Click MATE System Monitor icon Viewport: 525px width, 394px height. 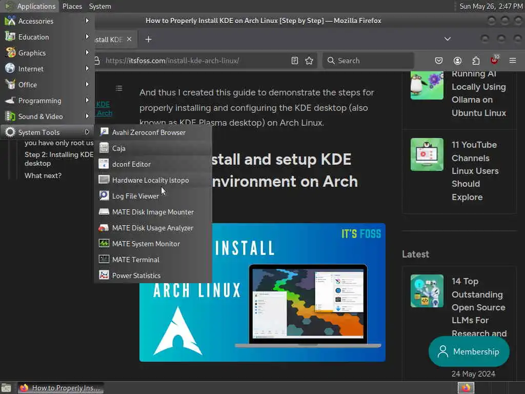coord(104,243)
